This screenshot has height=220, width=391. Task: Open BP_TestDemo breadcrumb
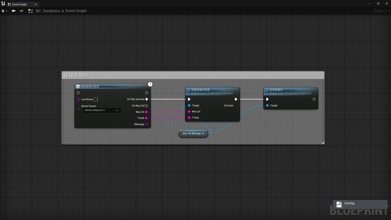[48, 11]
